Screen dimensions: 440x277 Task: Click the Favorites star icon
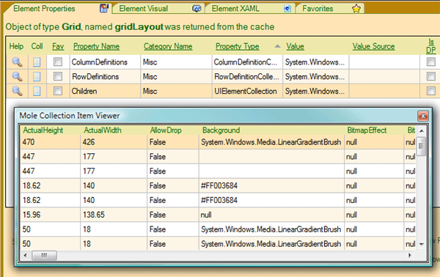coord(356,9)
